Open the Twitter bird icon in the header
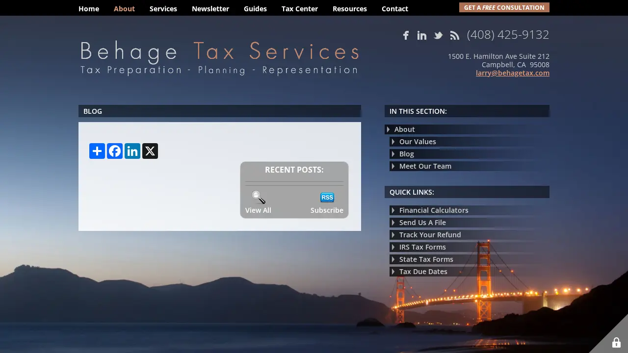 438,35
